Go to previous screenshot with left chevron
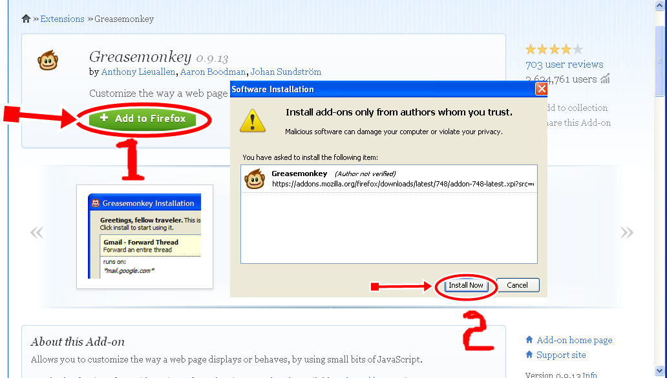The width and height of the screenshot is (667, 378). (x=37, y=232)
